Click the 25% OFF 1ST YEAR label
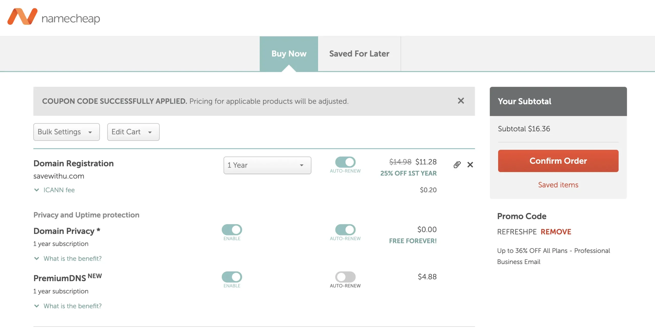The height and width of the screenshot is (330, 655). point(409,173)
